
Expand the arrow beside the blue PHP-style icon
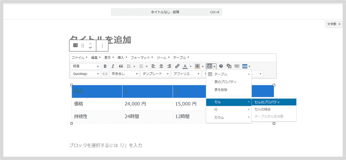(249, 66)
